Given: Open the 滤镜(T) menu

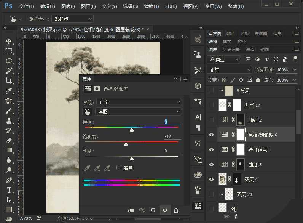Looking at the screenshot, I should pyautogui.click(x=151, y=6).
